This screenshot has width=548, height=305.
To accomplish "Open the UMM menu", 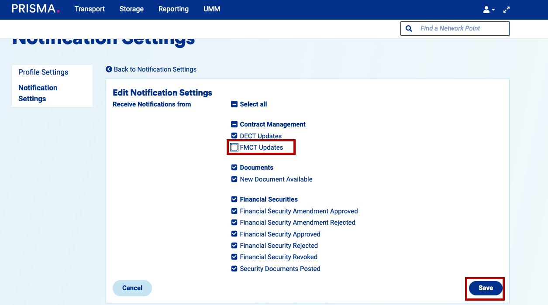I will [212, 9].
